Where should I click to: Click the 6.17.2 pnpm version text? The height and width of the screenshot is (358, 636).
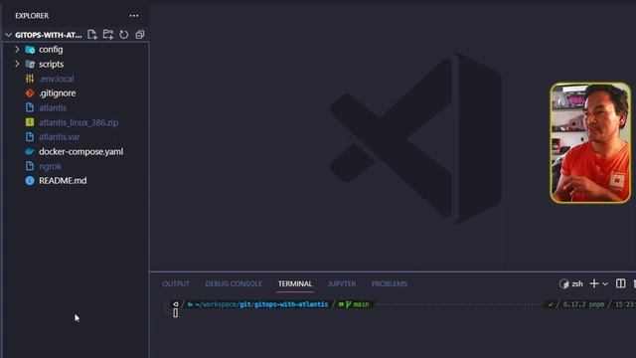pyautogui.click(x=583, y=304)
